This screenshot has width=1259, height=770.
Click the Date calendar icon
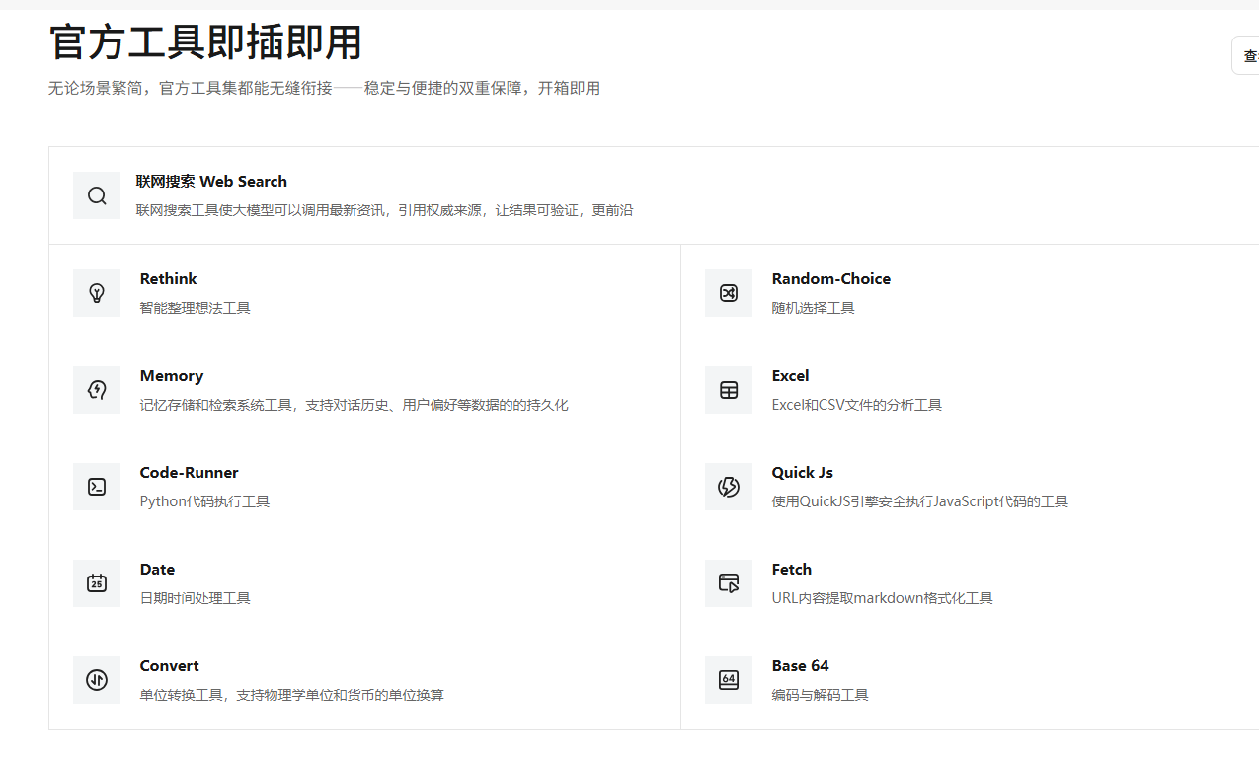click(x=97, y=583)
